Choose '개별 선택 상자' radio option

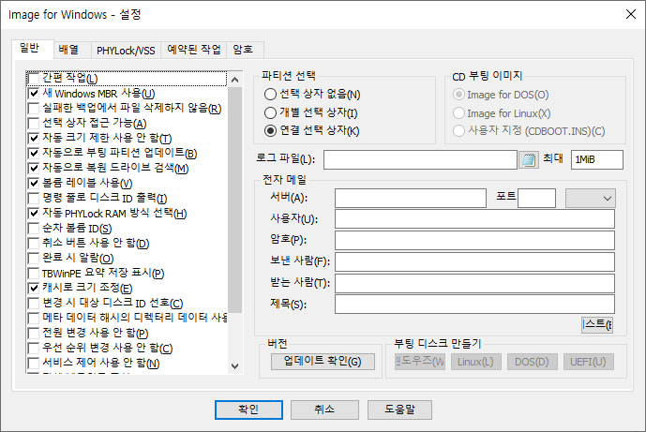[272, 112]
